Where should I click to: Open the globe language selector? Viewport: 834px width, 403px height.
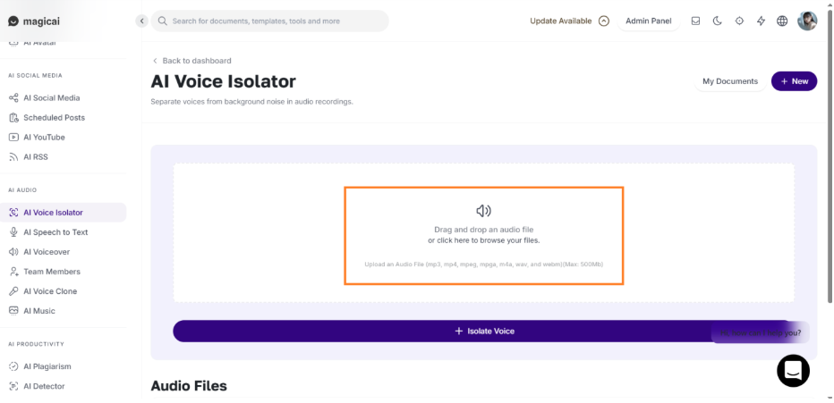(x=782, y=21)
